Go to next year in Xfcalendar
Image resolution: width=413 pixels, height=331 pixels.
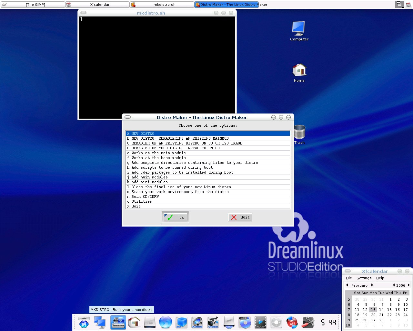pos(408,285)
